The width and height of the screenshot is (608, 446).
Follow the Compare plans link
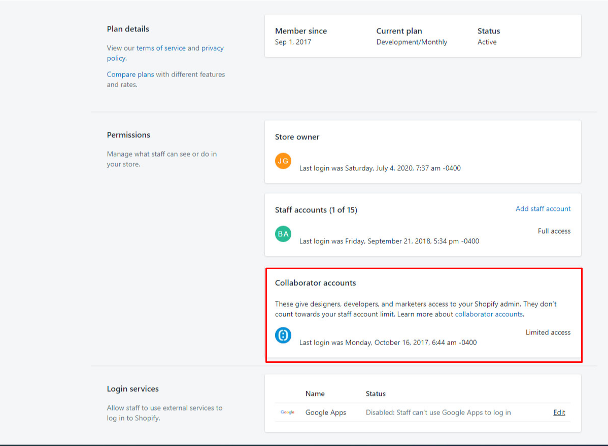coord(130,75)
